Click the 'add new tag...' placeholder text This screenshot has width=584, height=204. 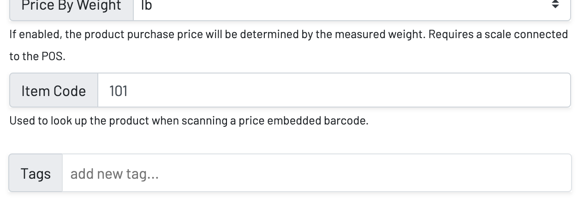coord(114,174)
